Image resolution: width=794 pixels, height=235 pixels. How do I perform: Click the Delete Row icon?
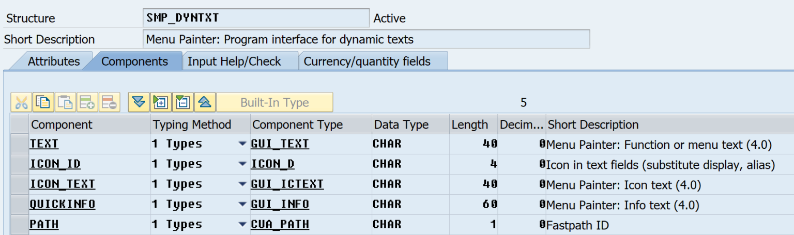point(109,102)
